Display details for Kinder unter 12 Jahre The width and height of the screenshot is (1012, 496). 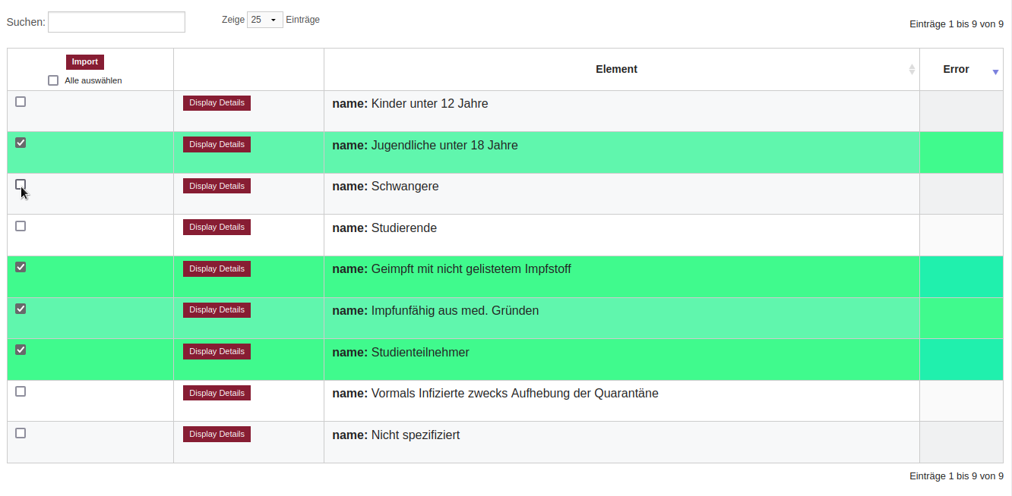217,102
